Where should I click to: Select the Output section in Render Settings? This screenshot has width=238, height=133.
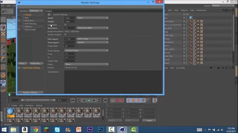click(28, 15)
